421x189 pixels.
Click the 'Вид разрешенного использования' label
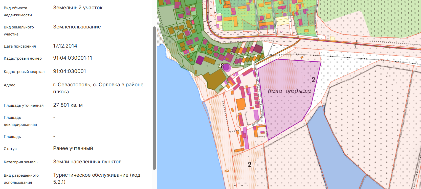(x=21, y=179)
